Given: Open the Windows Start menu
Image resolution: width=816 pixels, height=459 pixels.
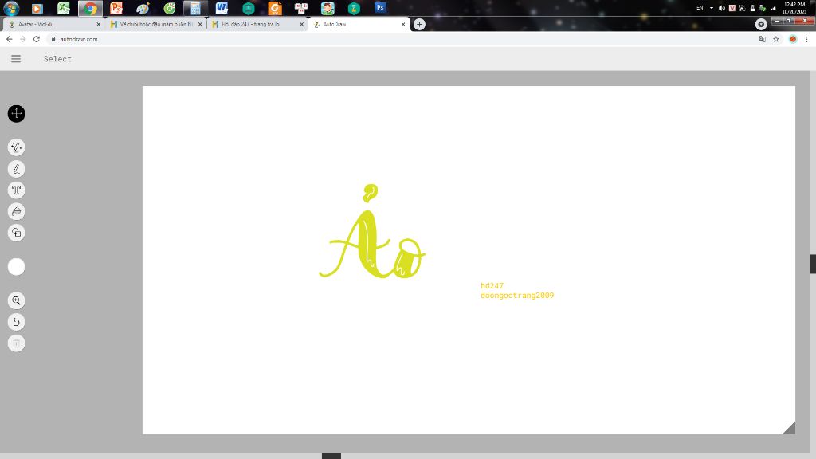Looking at the screenshot, I should click(11, 8).
